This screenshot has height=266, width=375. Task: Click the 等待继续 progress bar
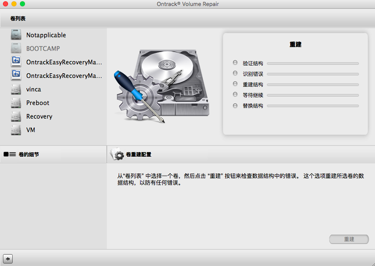coord(313,95)
